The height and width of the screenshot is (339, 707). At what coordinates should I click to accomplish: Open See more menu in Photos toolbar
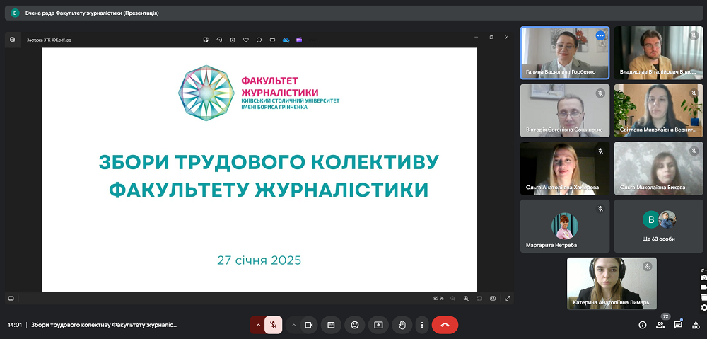(x=312, y=40)
